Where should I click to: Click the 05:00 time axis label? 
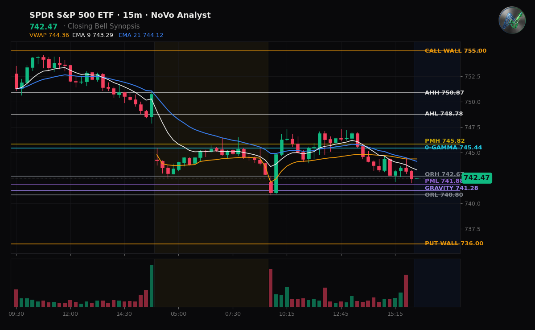pyautogui.click(x=178, y=314)
